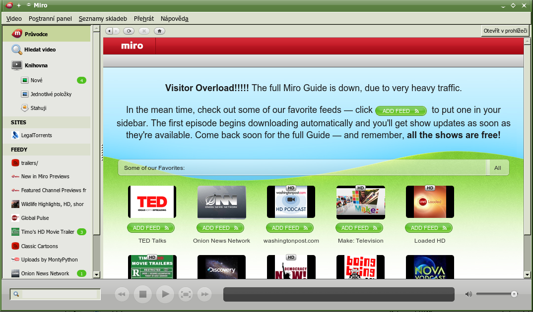This screenshot has height=312, width=533.
Task: Click the Discovery channel thumbnail
Action: (x=222, y=267)
